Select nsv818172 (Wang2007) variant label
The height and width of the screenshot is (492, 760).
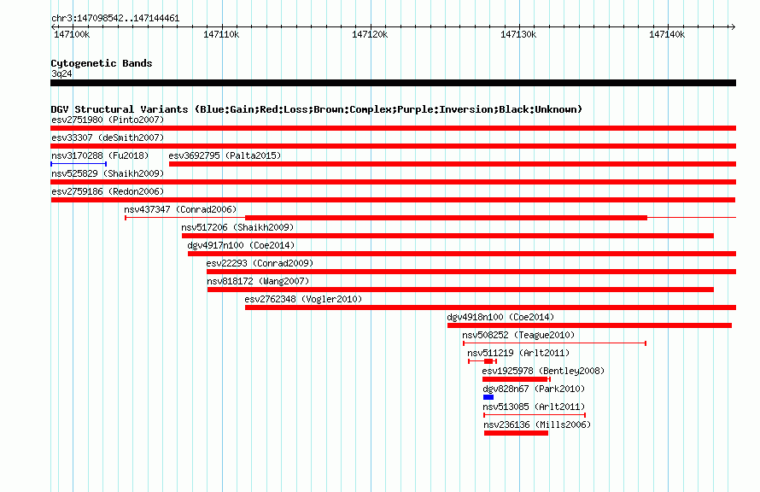click(x=258, y=281)
